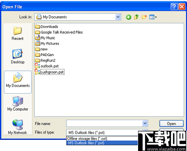Choose MS Outlook files (*.pst) option
Image resolution: width=187 pixels, height=151 pixels.
[x=102, y=143]
